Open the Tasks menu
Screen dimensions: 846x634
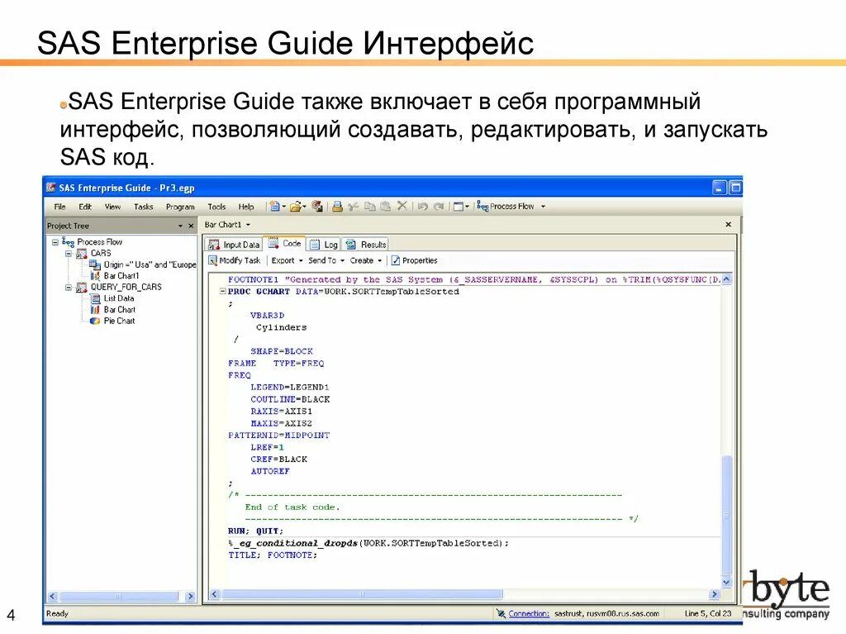point(143,207)
